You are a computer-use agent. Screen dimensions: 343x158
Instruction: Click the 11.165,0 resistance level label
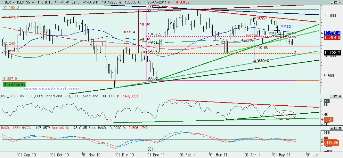tap(11, 7)
